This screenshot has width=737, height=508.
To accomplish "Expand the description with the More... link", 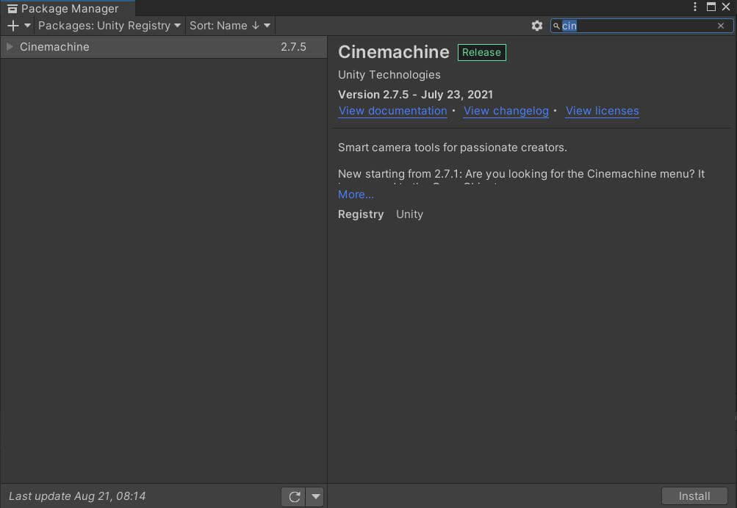I will pos(356,195).
